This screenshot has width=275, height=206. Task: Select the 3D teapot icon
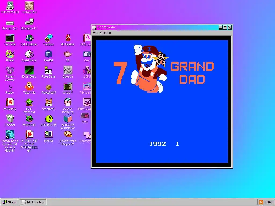point(68,54)
